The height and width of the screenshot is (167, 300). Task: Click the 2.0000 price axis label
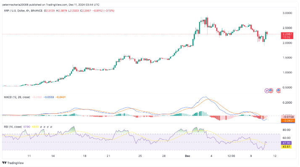pos(287,43)
